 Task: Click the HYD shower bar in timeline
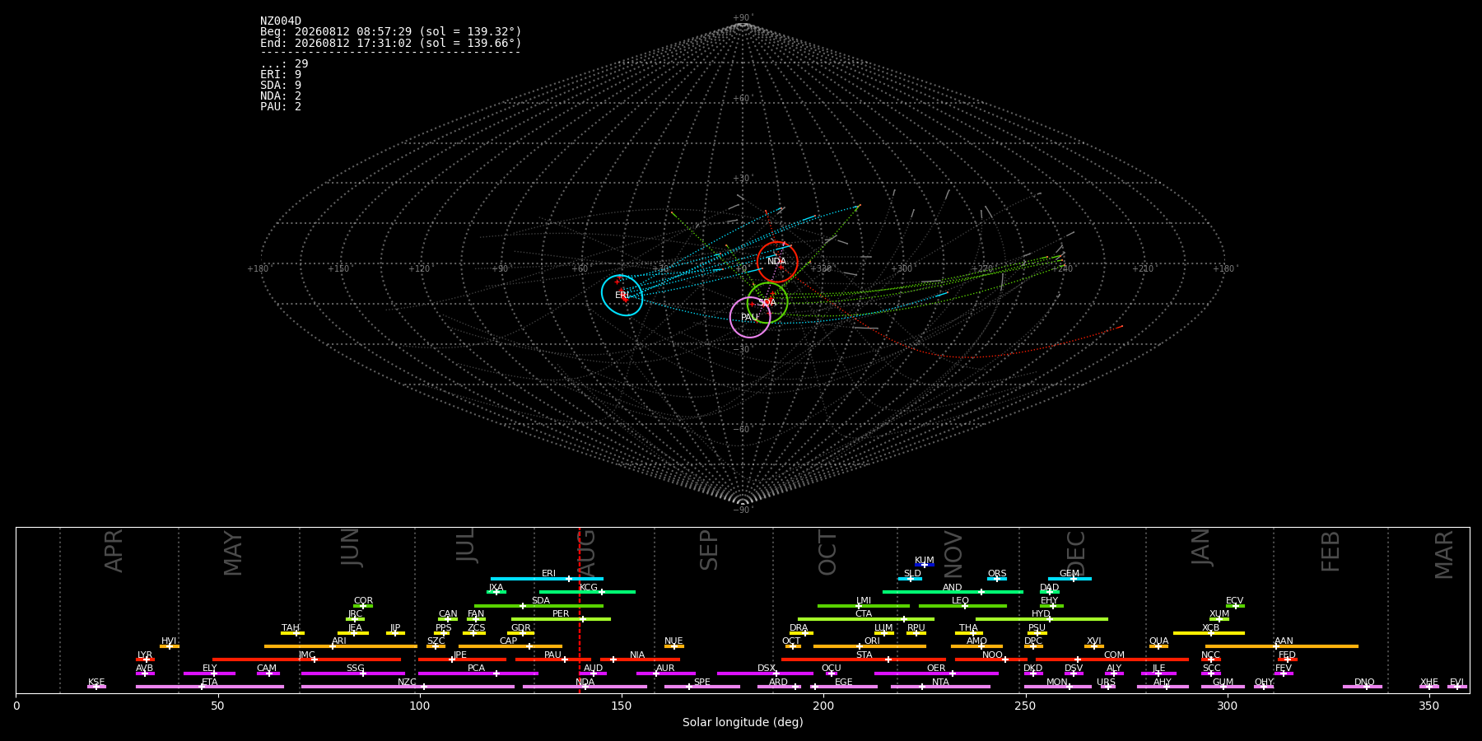tap(1042, 619)
